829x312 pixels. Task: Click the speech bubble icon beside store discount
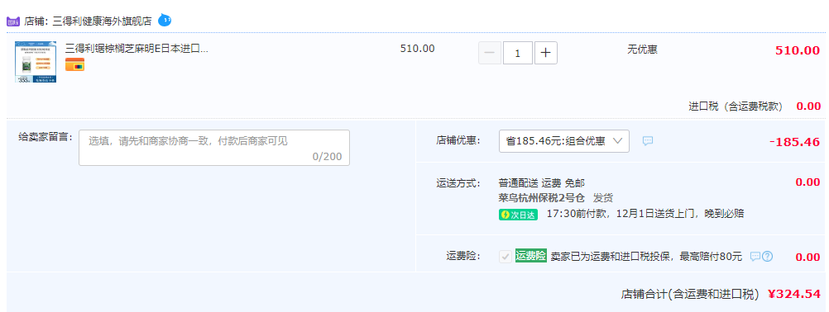648,141
